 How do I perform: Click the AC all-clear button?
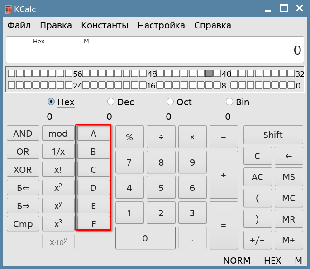257,177
